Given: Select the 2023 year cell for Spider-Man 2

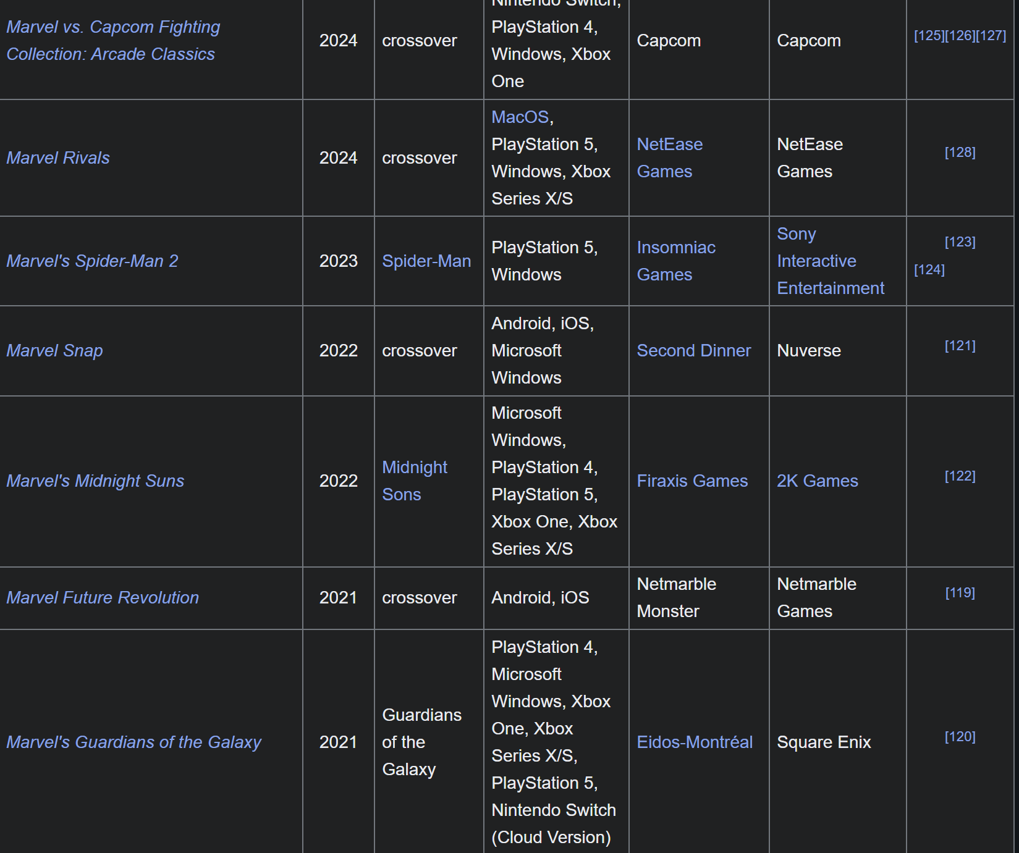Looking at the screenshot, I should pyautogui.click(x=339, y=261).
